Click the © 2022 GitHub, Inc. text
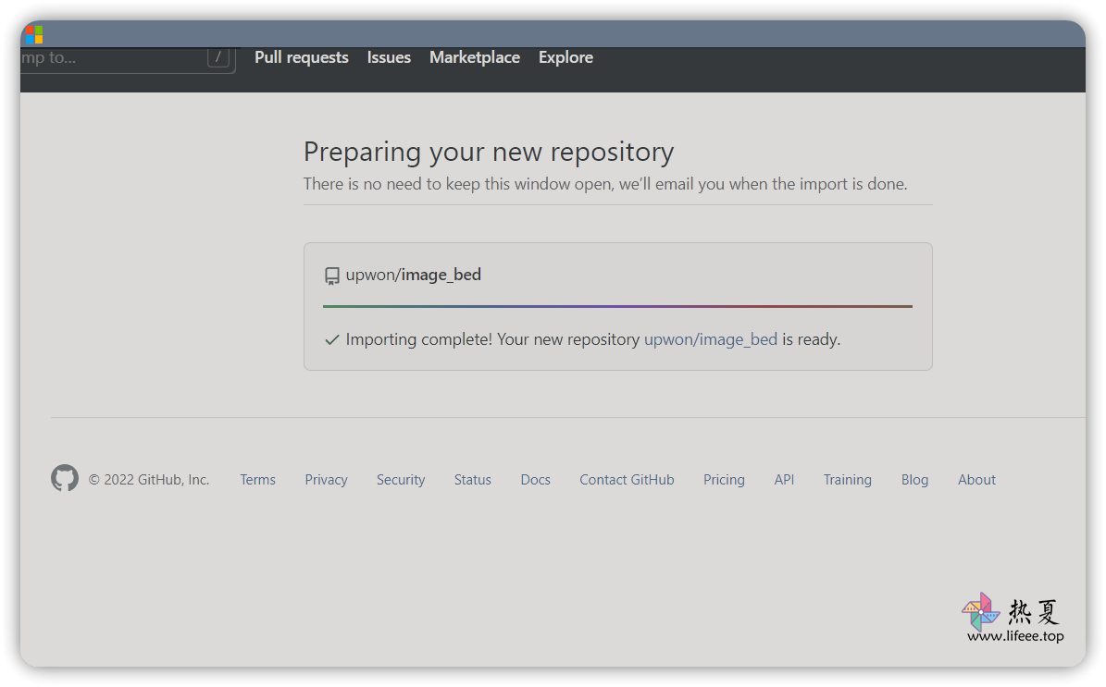1106x687 pixels. tap(149, 479)
